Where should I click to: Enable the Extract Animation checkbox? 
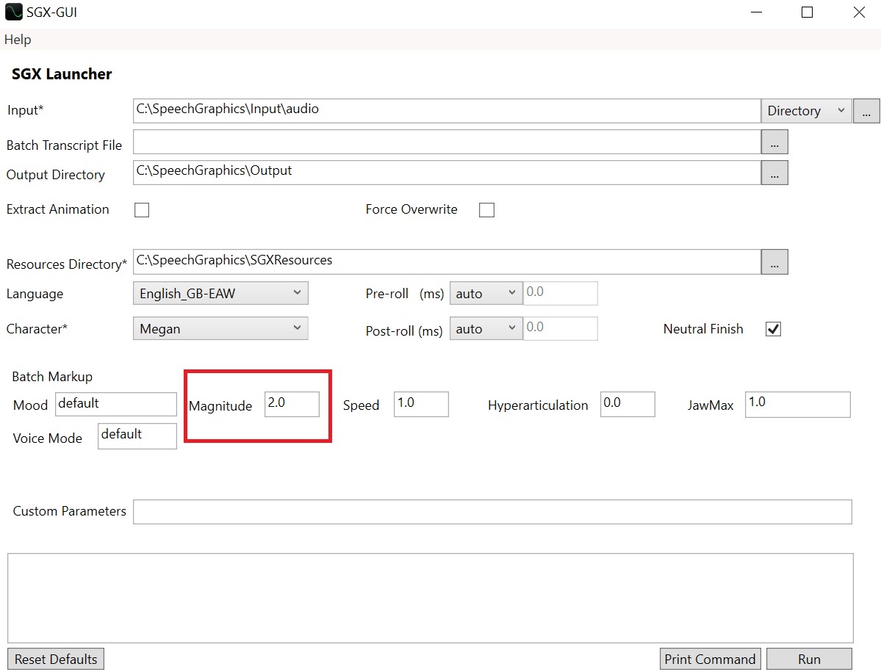(142, 210)
